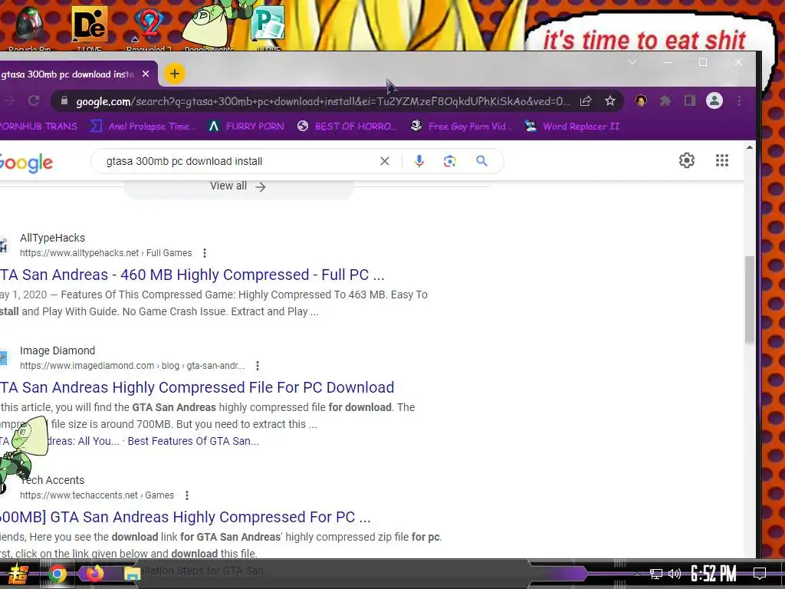Expand the tab search chevron in the title bar
Screen dimensions: 785x589
(x=632, y=62)
